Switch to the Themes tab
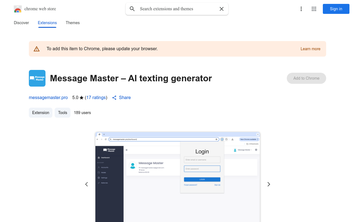This screenshot has height=222, width=355. pyautogui.click(x=73, y=23)
